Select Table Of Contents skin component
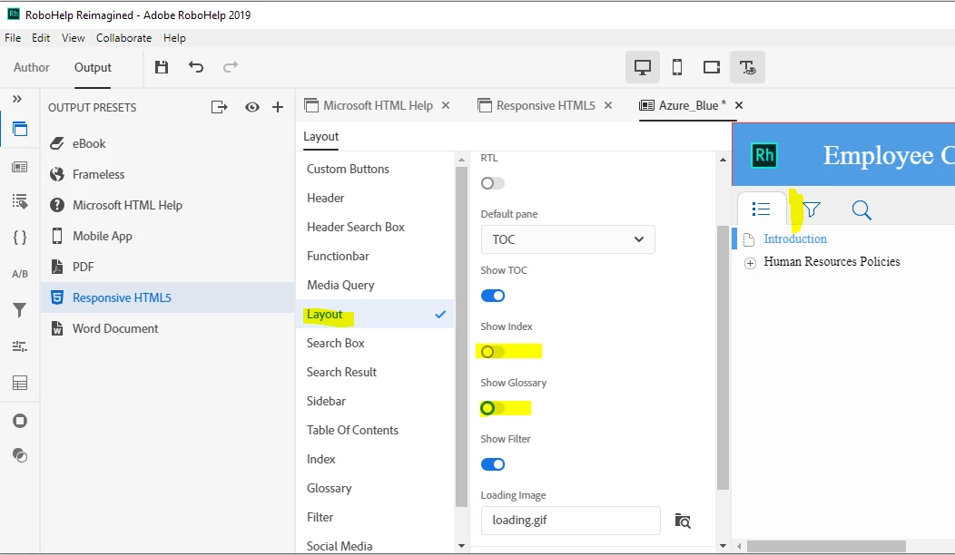 (375, 430)
